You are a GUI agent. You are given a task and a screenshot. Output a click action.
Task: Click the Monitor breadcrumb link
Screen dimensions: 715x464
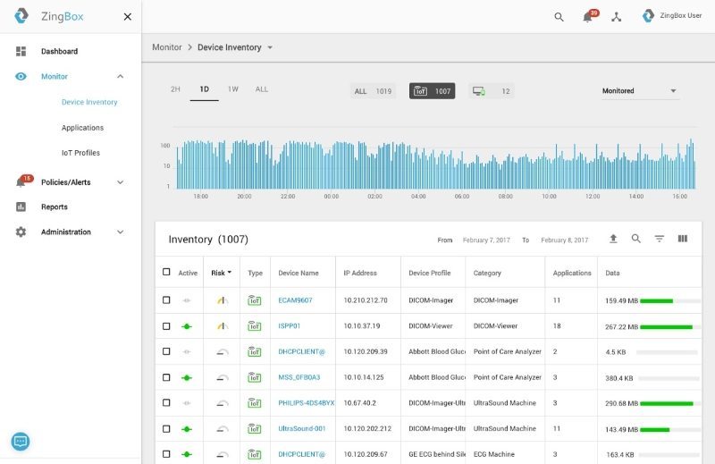pos(167,47)
